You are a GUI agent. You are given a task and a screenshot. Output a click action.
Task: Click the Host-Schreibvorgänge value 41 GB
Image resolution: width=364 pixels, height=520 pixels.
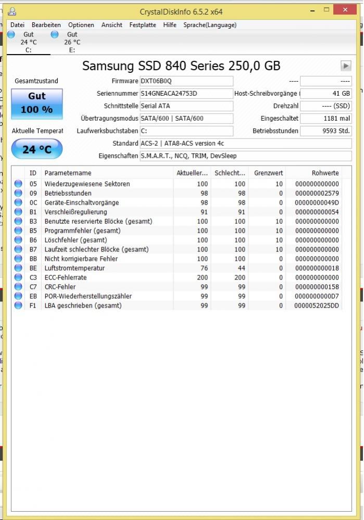coord(326,94)
